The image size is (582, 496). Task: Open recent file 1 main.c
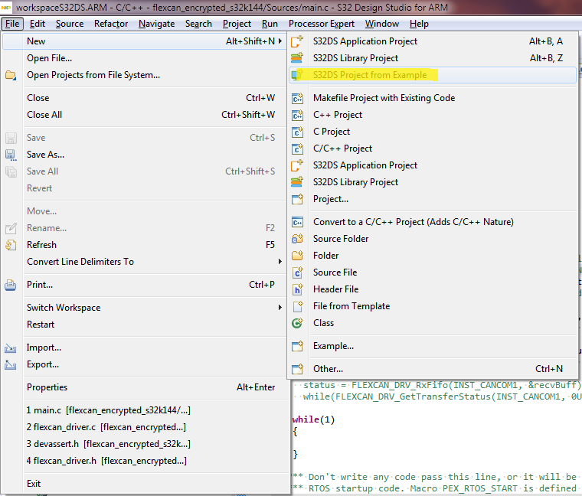coord(145,410)
